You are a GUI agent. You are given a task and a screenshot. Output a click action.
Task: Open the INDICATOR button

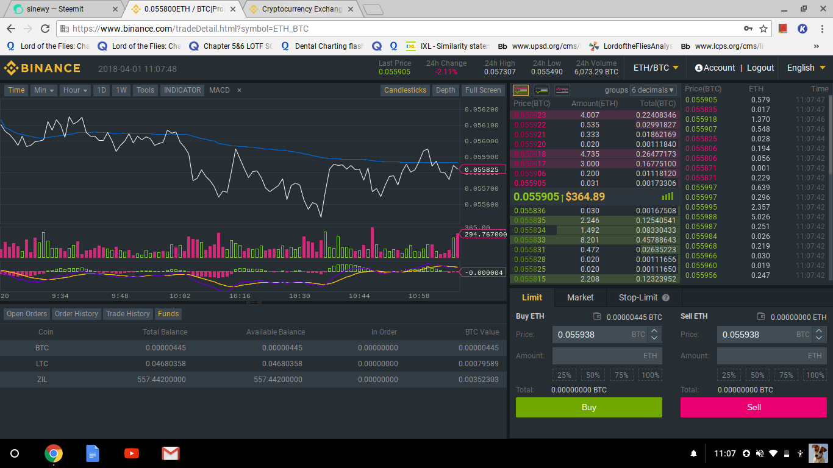point(182,90)
